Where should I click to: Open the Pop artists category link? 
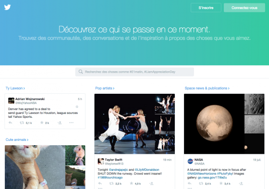[x=105, y=88]
